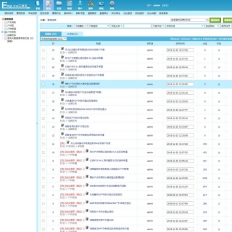Switch to the 待审核 (0) tab
The image size is (232, 232).
[72, 34]
